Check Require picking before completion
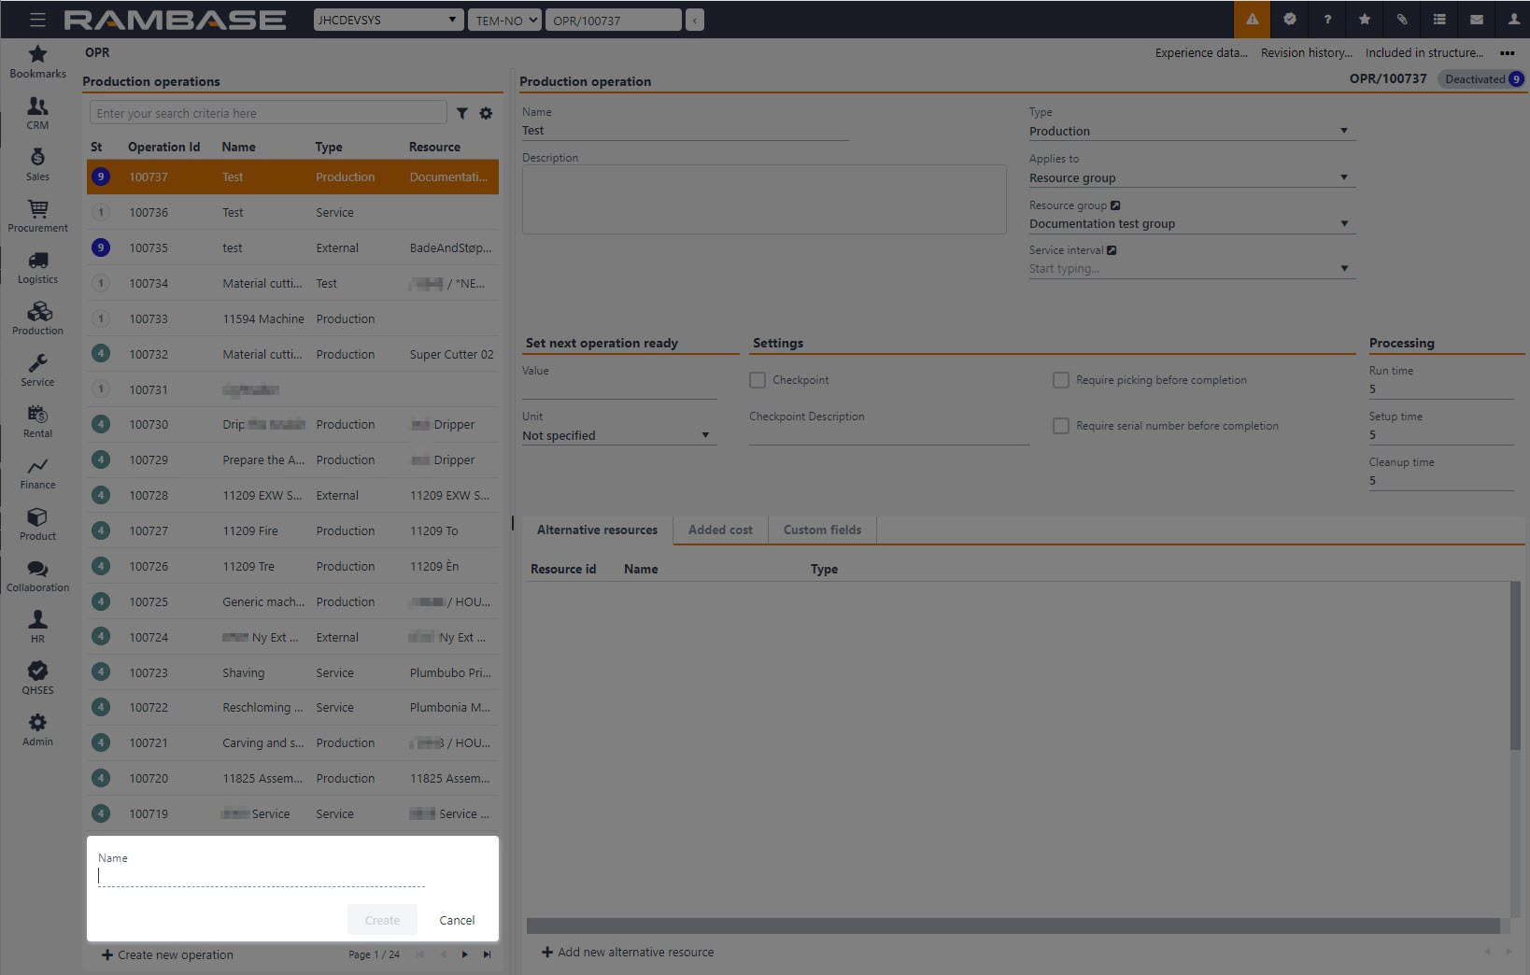 (1061, 380)
